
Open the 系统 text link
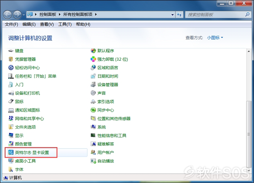pos(102,127)
